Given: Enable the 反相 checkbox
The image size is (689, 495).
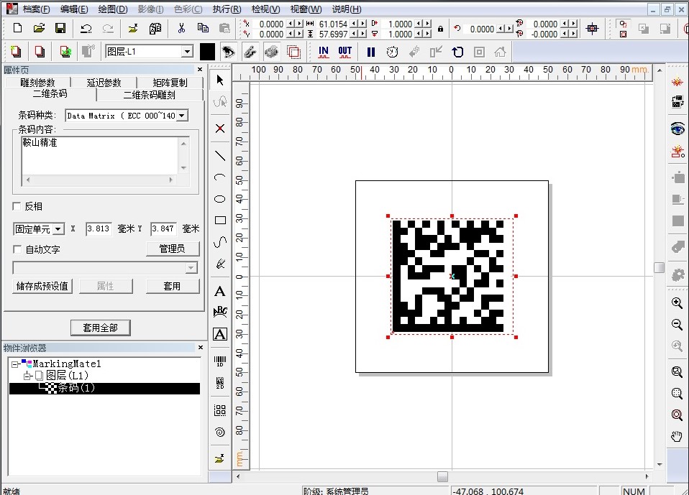Looking at the screenshot, I should (x=17, y=206).
